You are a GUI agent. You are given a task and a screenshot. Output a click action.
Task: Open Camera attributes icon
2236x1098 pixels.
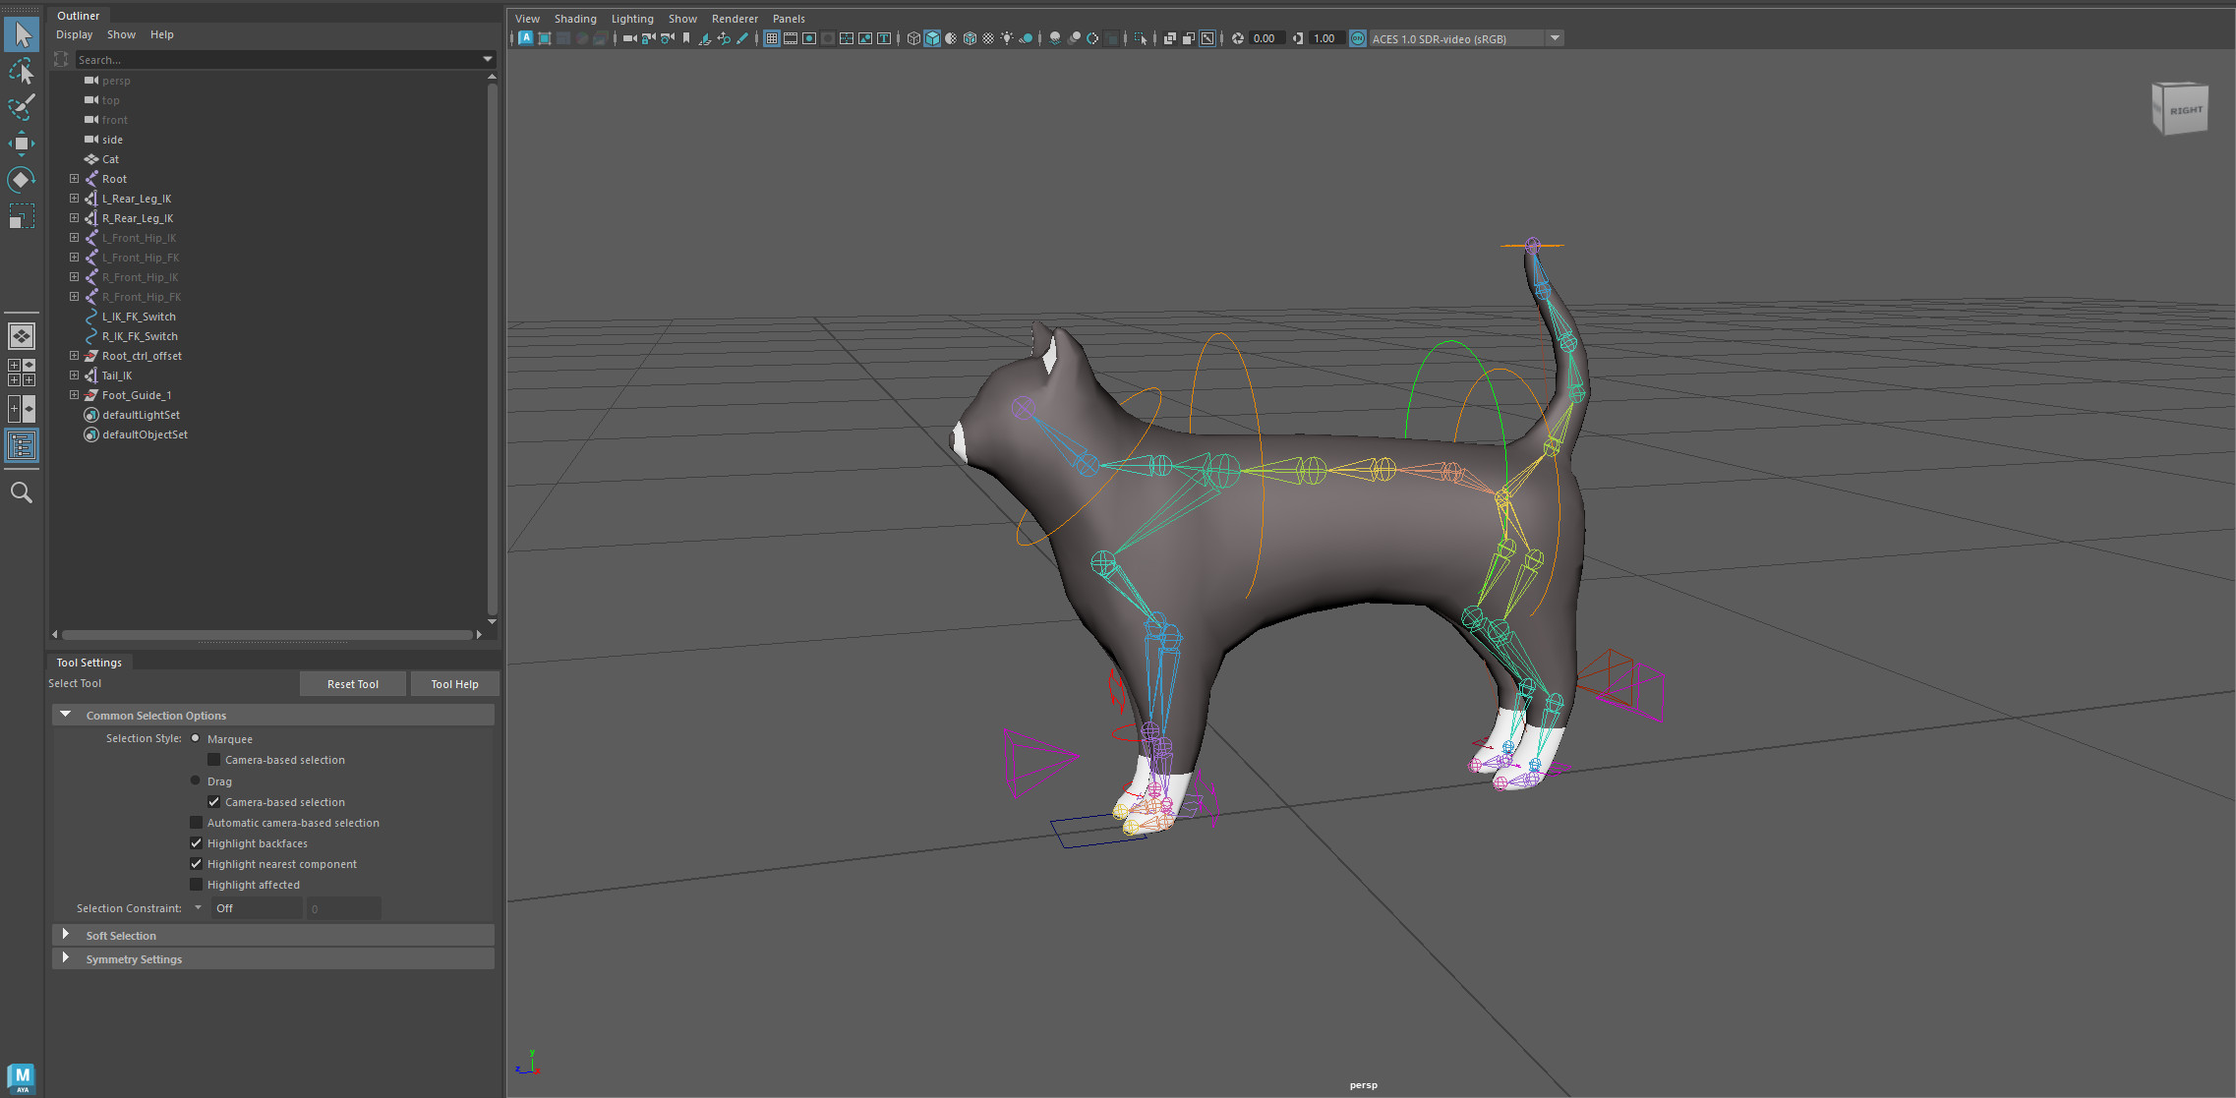pyautogui.click(x=668, y=38)
